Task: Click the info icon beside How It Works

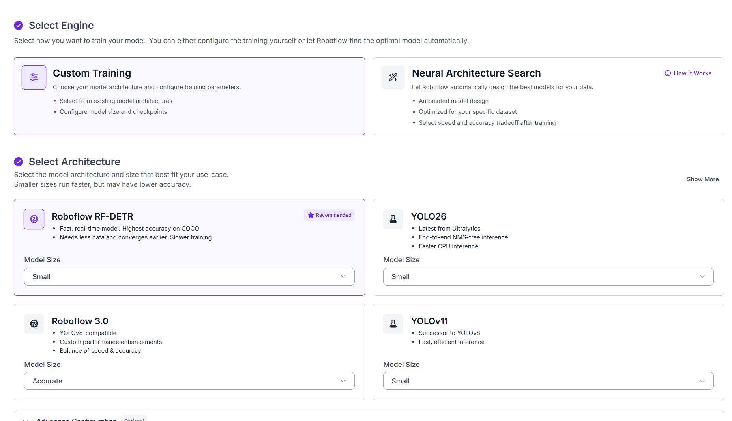Action: pyautogui.click(x=668, y=73)
